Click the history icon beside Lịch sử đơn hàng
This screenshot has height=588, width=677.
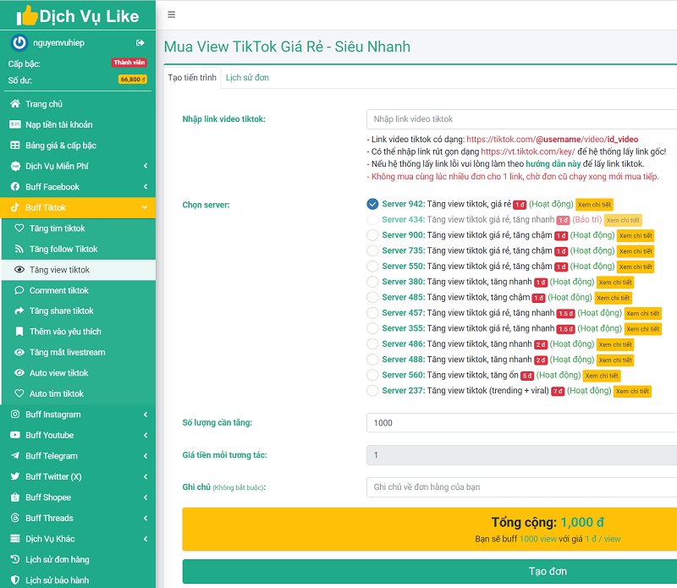click(x=15, y=559)
